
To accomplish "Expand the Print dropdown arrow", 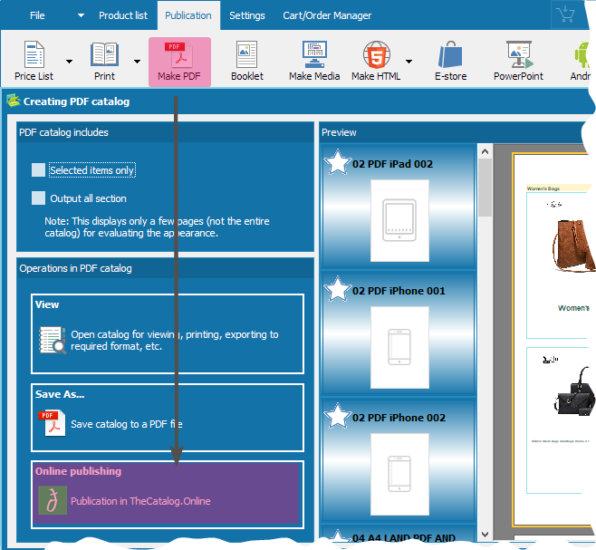I will click(x=137, y=62).
